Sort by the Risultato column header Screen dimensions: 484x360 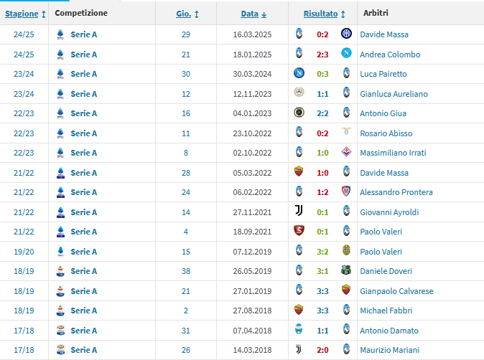(320, 14)
